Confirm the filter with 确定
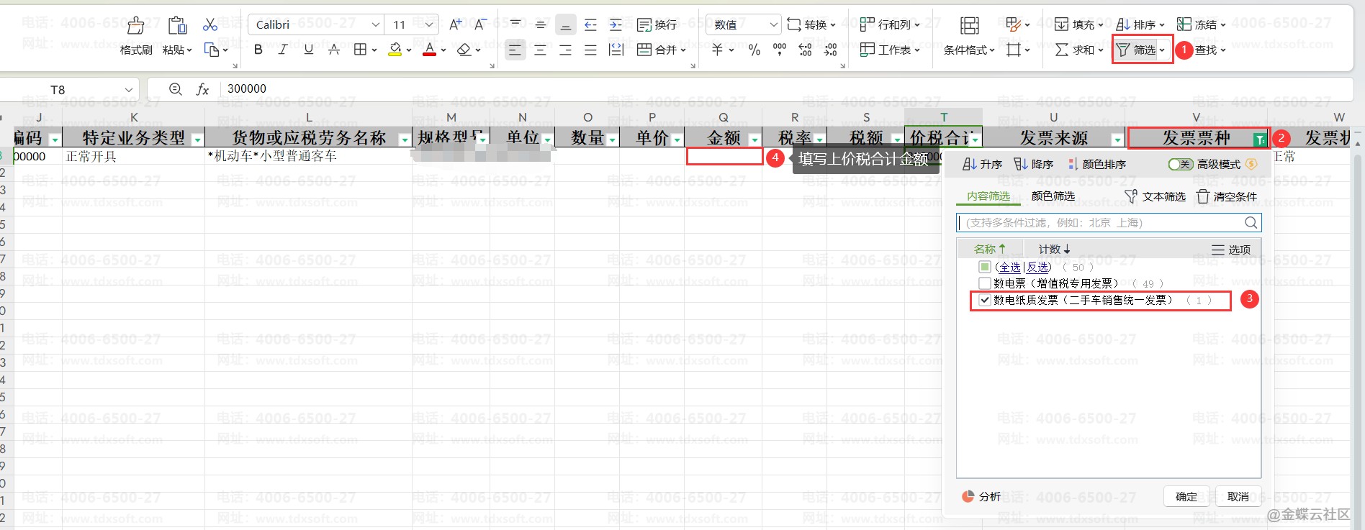Screen dimensions: 1365x530 pos(1186,497)
